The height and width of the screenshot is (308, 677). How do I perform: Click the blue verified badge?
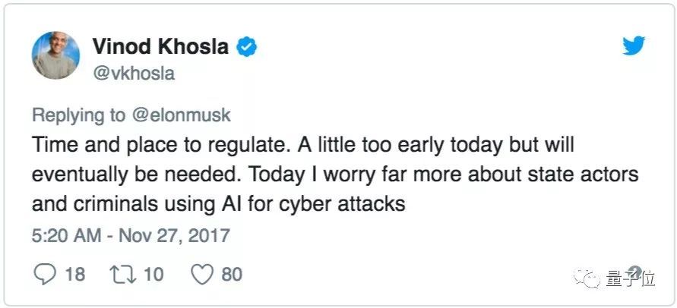(x=247, y=47)
